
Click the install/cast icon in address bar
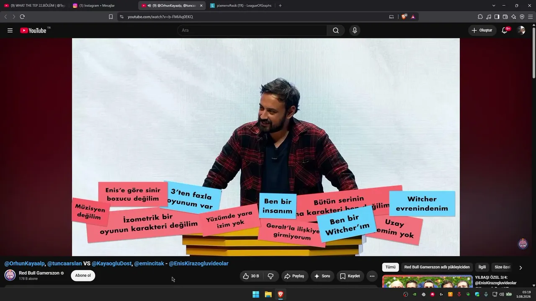tap(392, 17)
